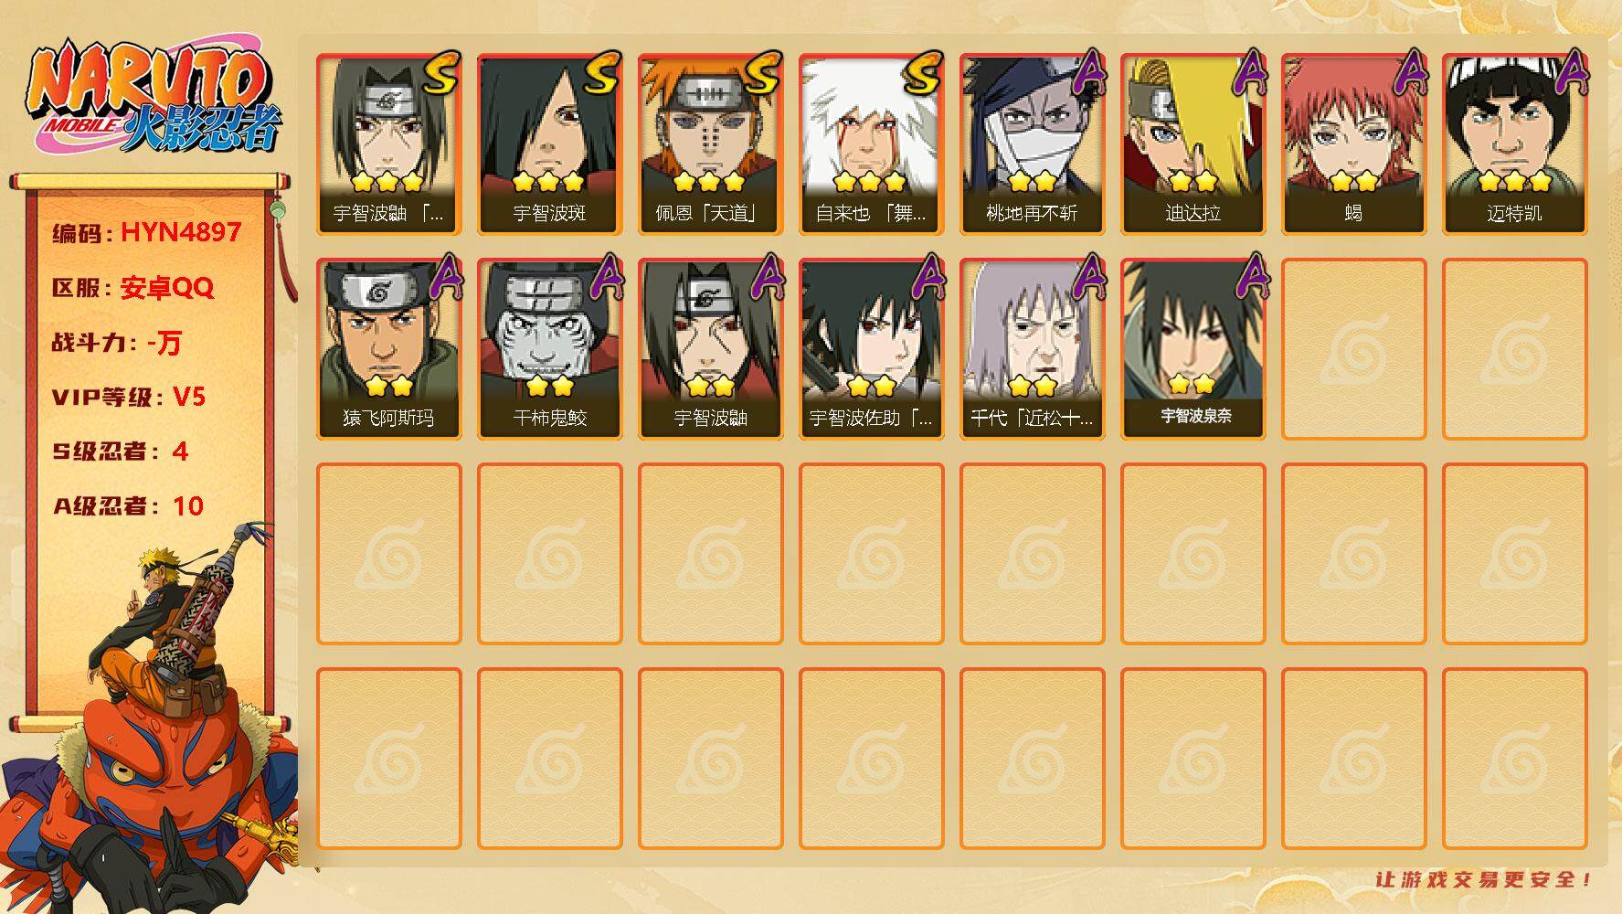
Task: Click the 让游戏交易更安全 slogan text
Action: pyautogui.click(x=1485, y=879)
